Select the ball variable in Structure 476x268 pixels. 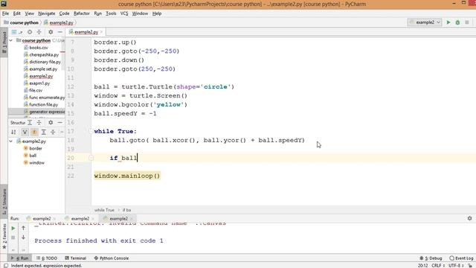pos(33,156)
